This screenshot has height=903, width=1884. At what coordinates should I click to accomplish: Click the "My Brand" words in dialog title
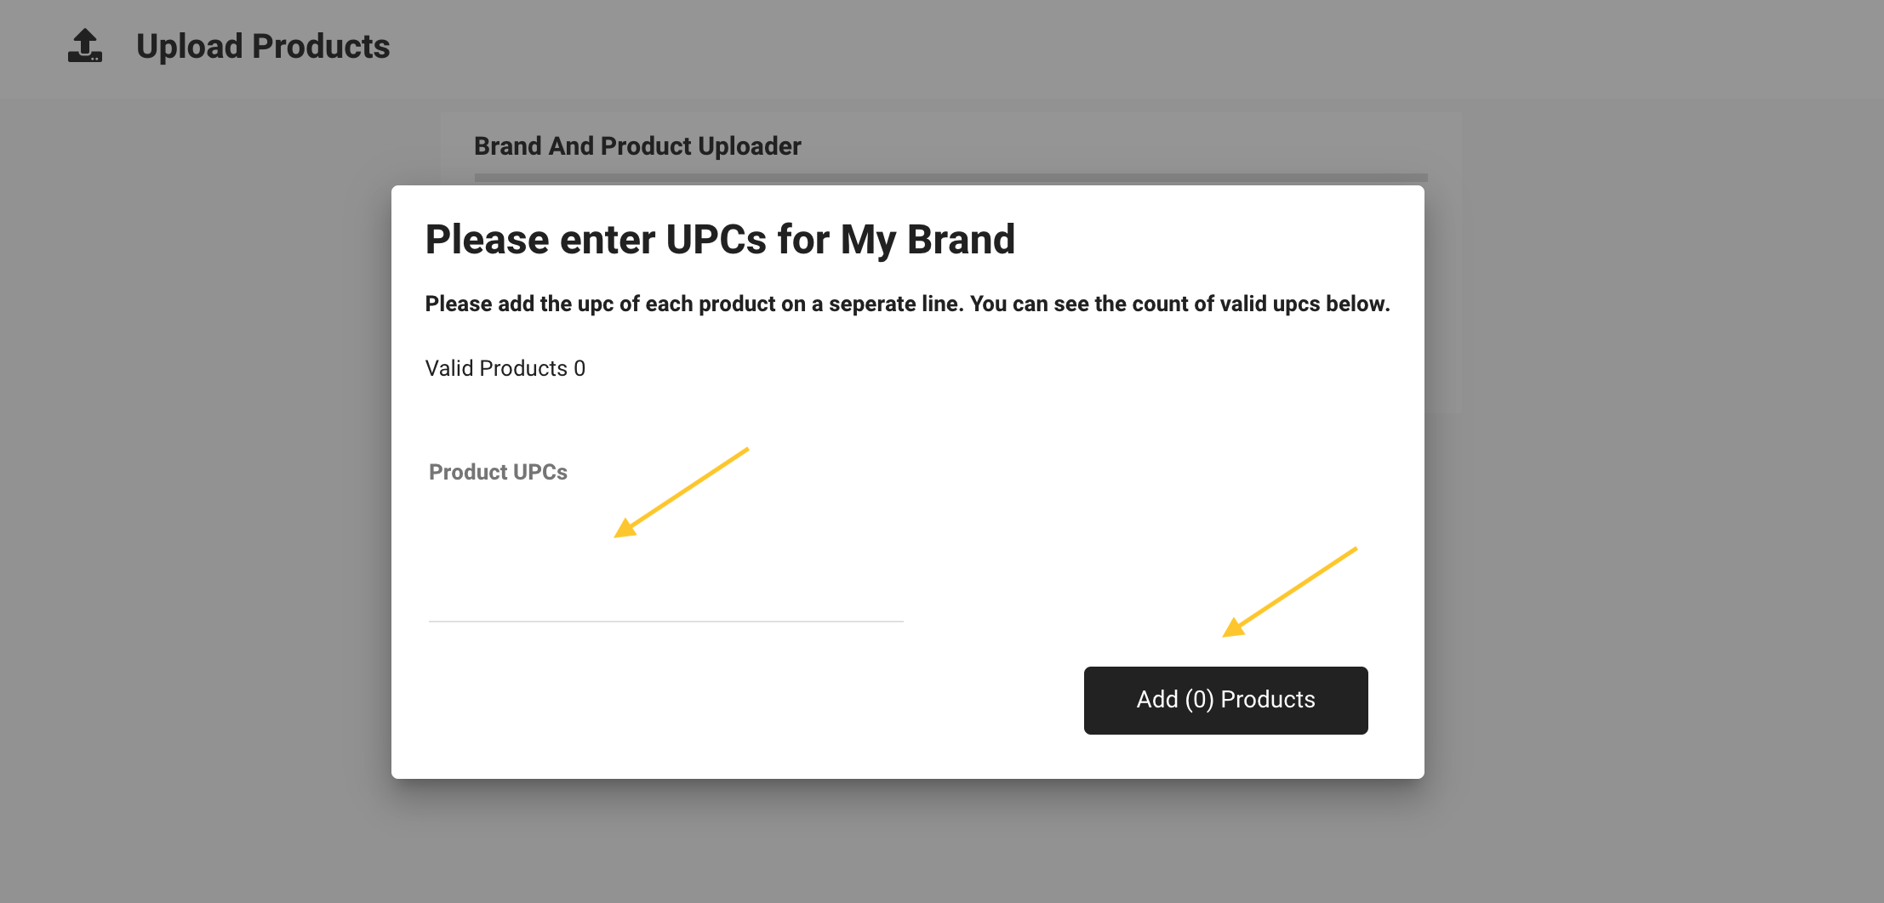tap(928, 240)
